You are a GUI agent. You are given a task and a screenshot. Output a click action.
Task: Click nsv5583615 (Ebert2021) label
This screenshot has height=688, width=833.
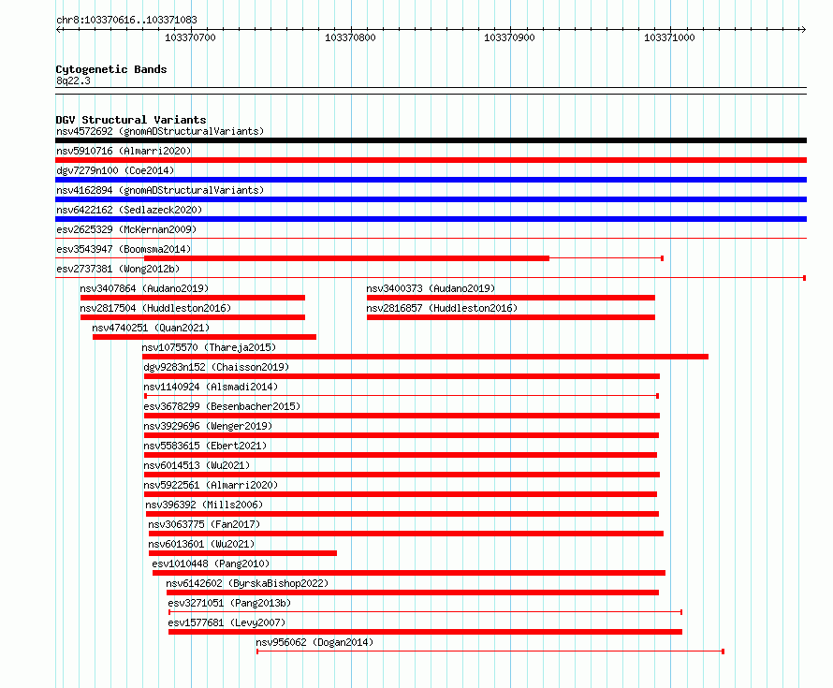pos(205,446)
